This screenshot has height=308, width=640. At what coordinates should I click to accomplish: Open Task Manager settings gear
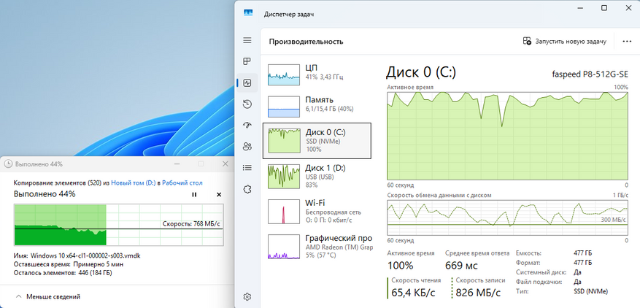click(247, 296)
